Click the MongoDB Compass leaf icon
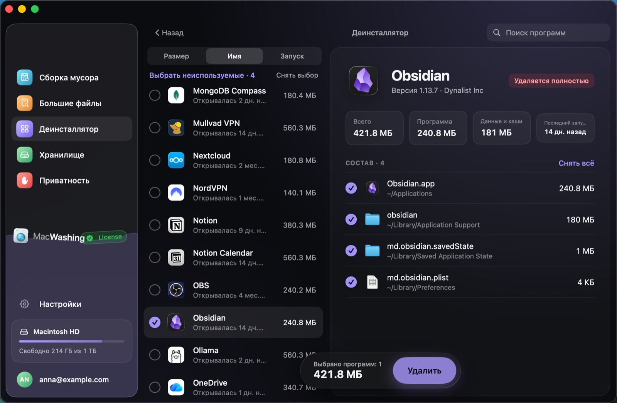The height and width of the screenshot is (403, 617). (176, 95)
